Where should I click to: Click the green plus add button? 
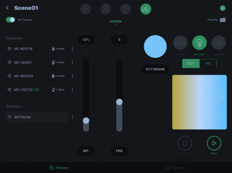(223, 8)
